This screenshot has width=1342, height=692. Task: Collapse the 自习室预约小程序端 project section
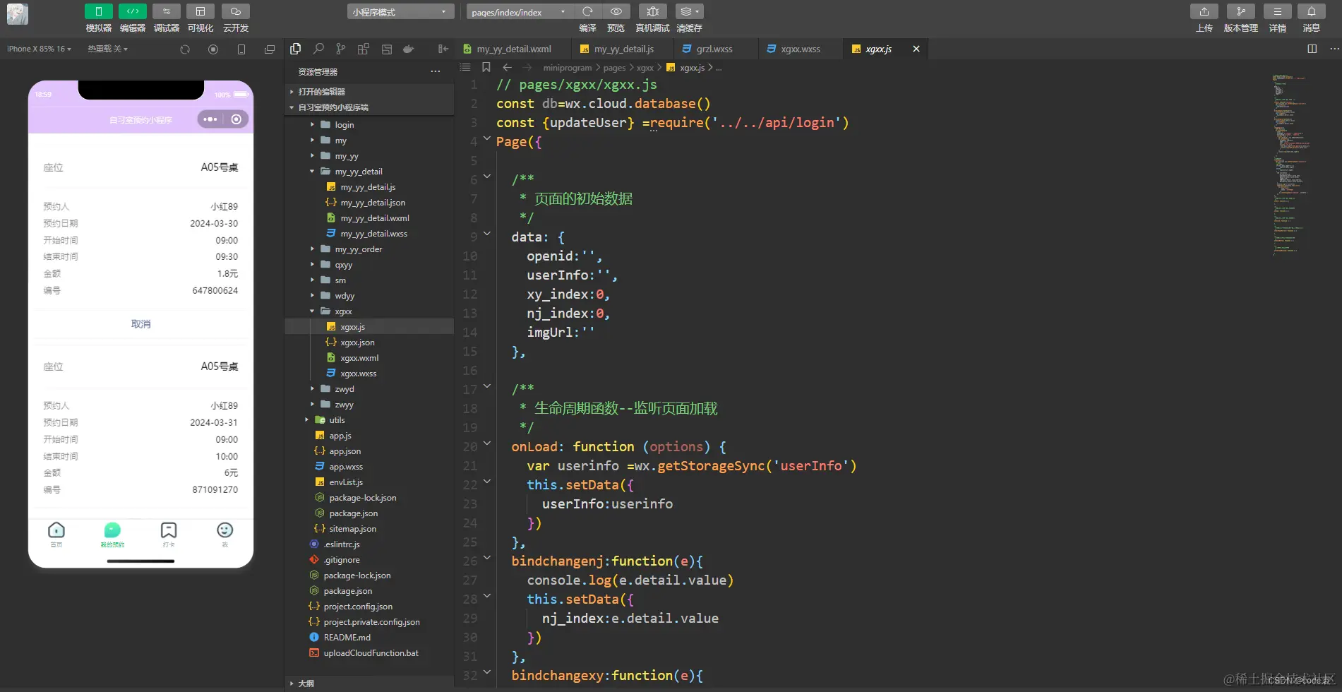click(369, 107)
